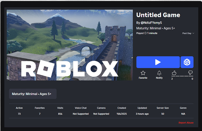Image resolution: width=202 pixels, height=131 pixels.
Task: Click the like/dislike vote ratio bar
Action: pyautogui.click(x=182, y=76)
